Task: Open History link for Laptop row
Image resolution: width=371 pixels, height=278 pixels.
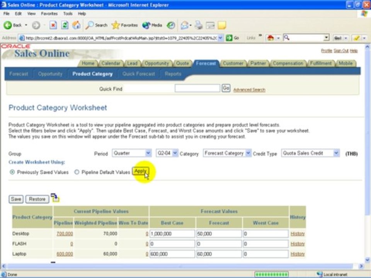Action: click(x=298, y=254)
